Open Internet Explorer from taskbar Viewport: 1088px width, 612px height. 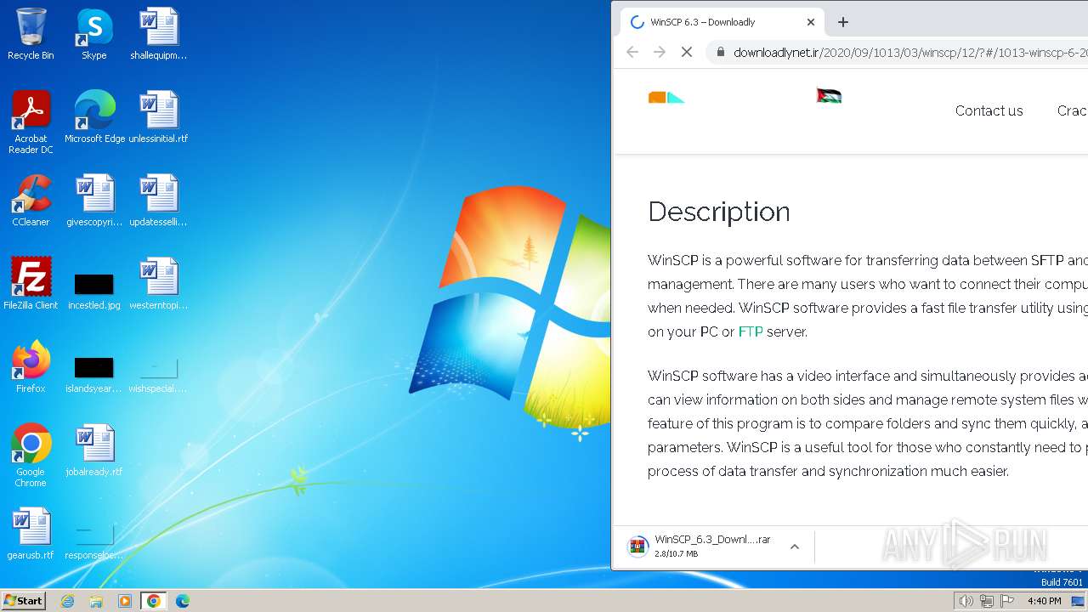pos(67,601)
